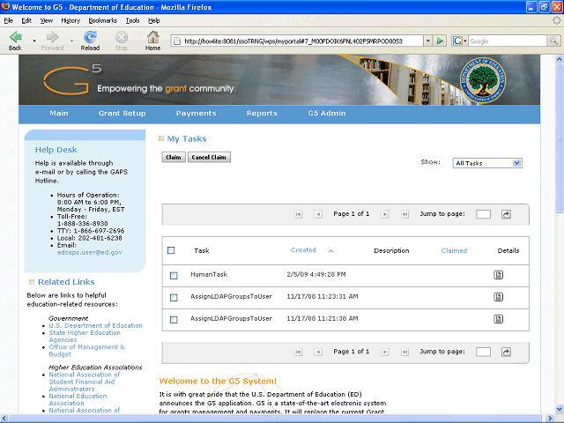This screenshot has width=564, height=423.
Task: Click the green Go arrow beside the URL
Action: coord(440,41)
